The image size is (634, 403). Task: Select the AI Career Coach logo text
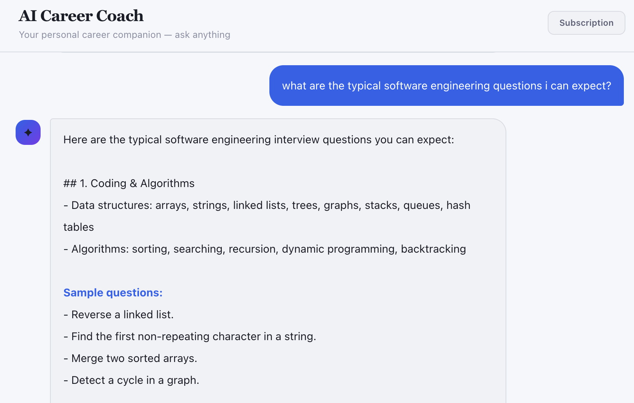(x=81, y=16)
